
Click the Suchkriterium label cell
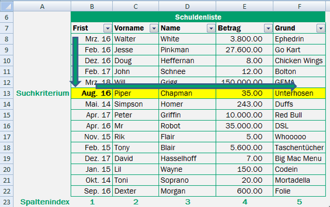(x=42, y=94)
